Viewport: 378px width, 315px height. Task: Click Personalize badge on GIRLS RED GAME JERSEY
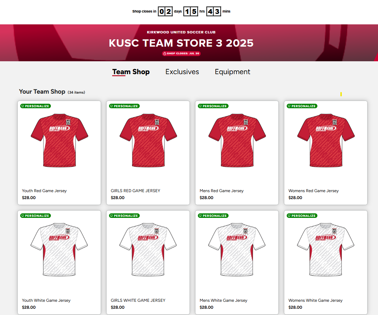coord(124,106)
